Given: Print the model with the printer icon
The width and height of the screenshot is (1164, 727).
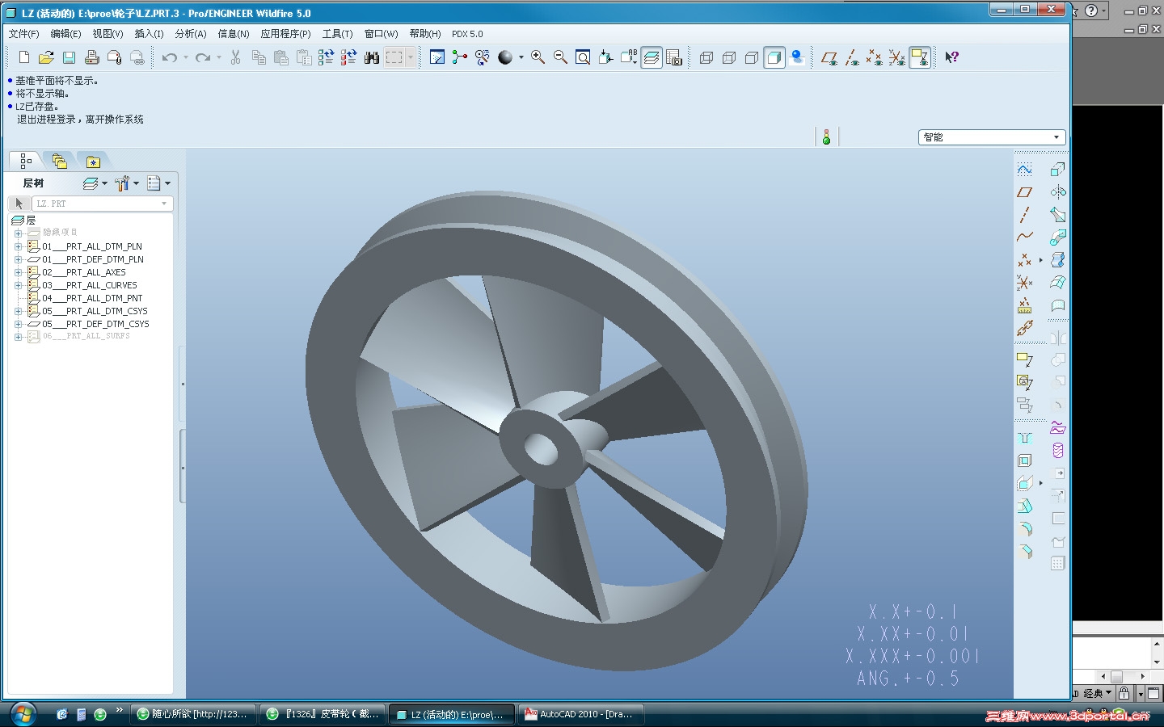Looking at the screenshot, I should click(92, 57).
